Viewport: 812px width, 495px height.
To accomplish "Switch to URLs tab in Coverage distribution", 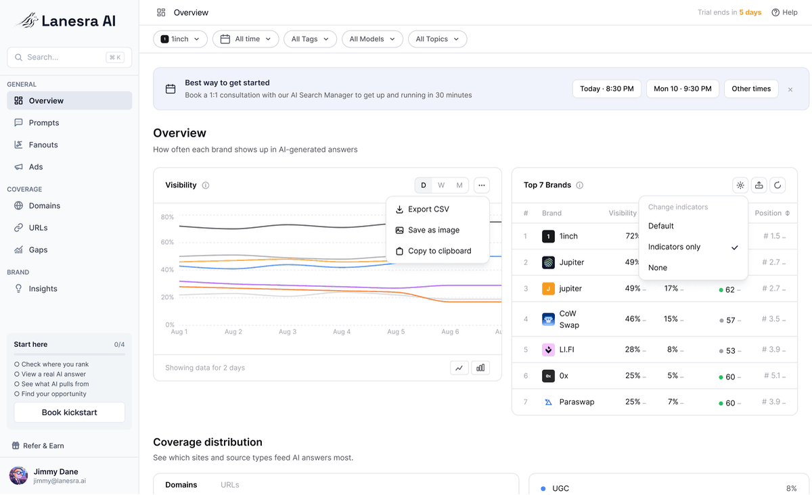I will coord(230,485).
